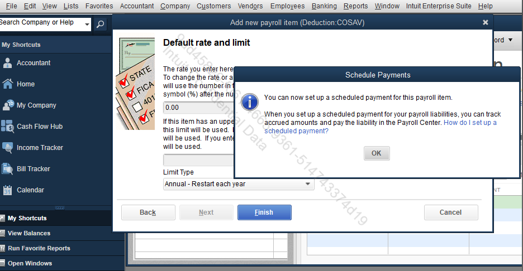The image size is (523, 271).
Task: Select Run Favorite Reports section
Action: [39, 248]
